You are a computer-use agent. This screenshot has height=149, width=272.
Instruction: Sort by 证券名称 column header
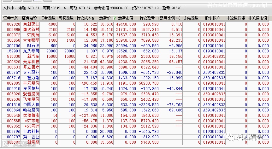coord(29,18)
